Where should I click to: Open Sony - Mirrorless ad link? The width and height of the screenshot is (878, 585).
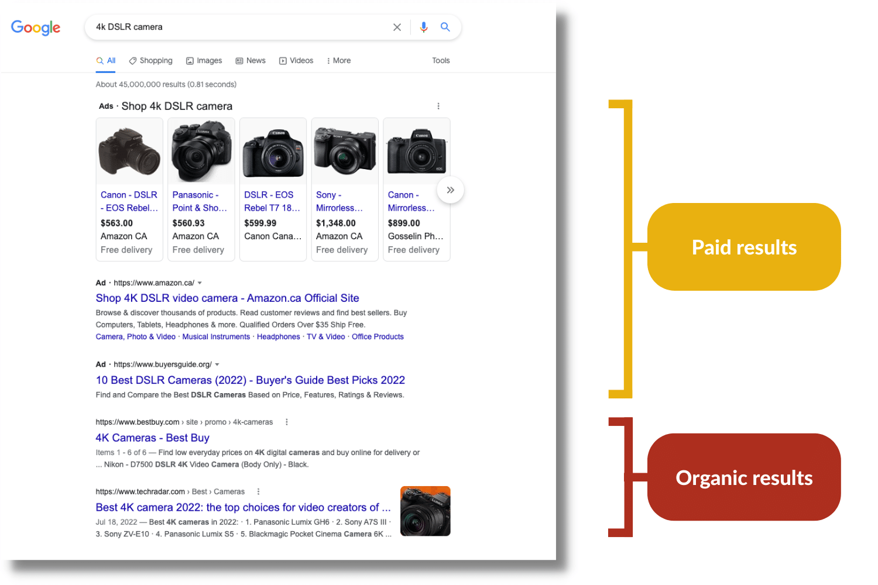(339, 201)
